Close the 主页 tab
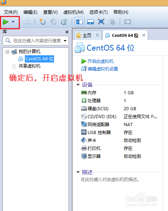168x211 pixels. (97, 35)
